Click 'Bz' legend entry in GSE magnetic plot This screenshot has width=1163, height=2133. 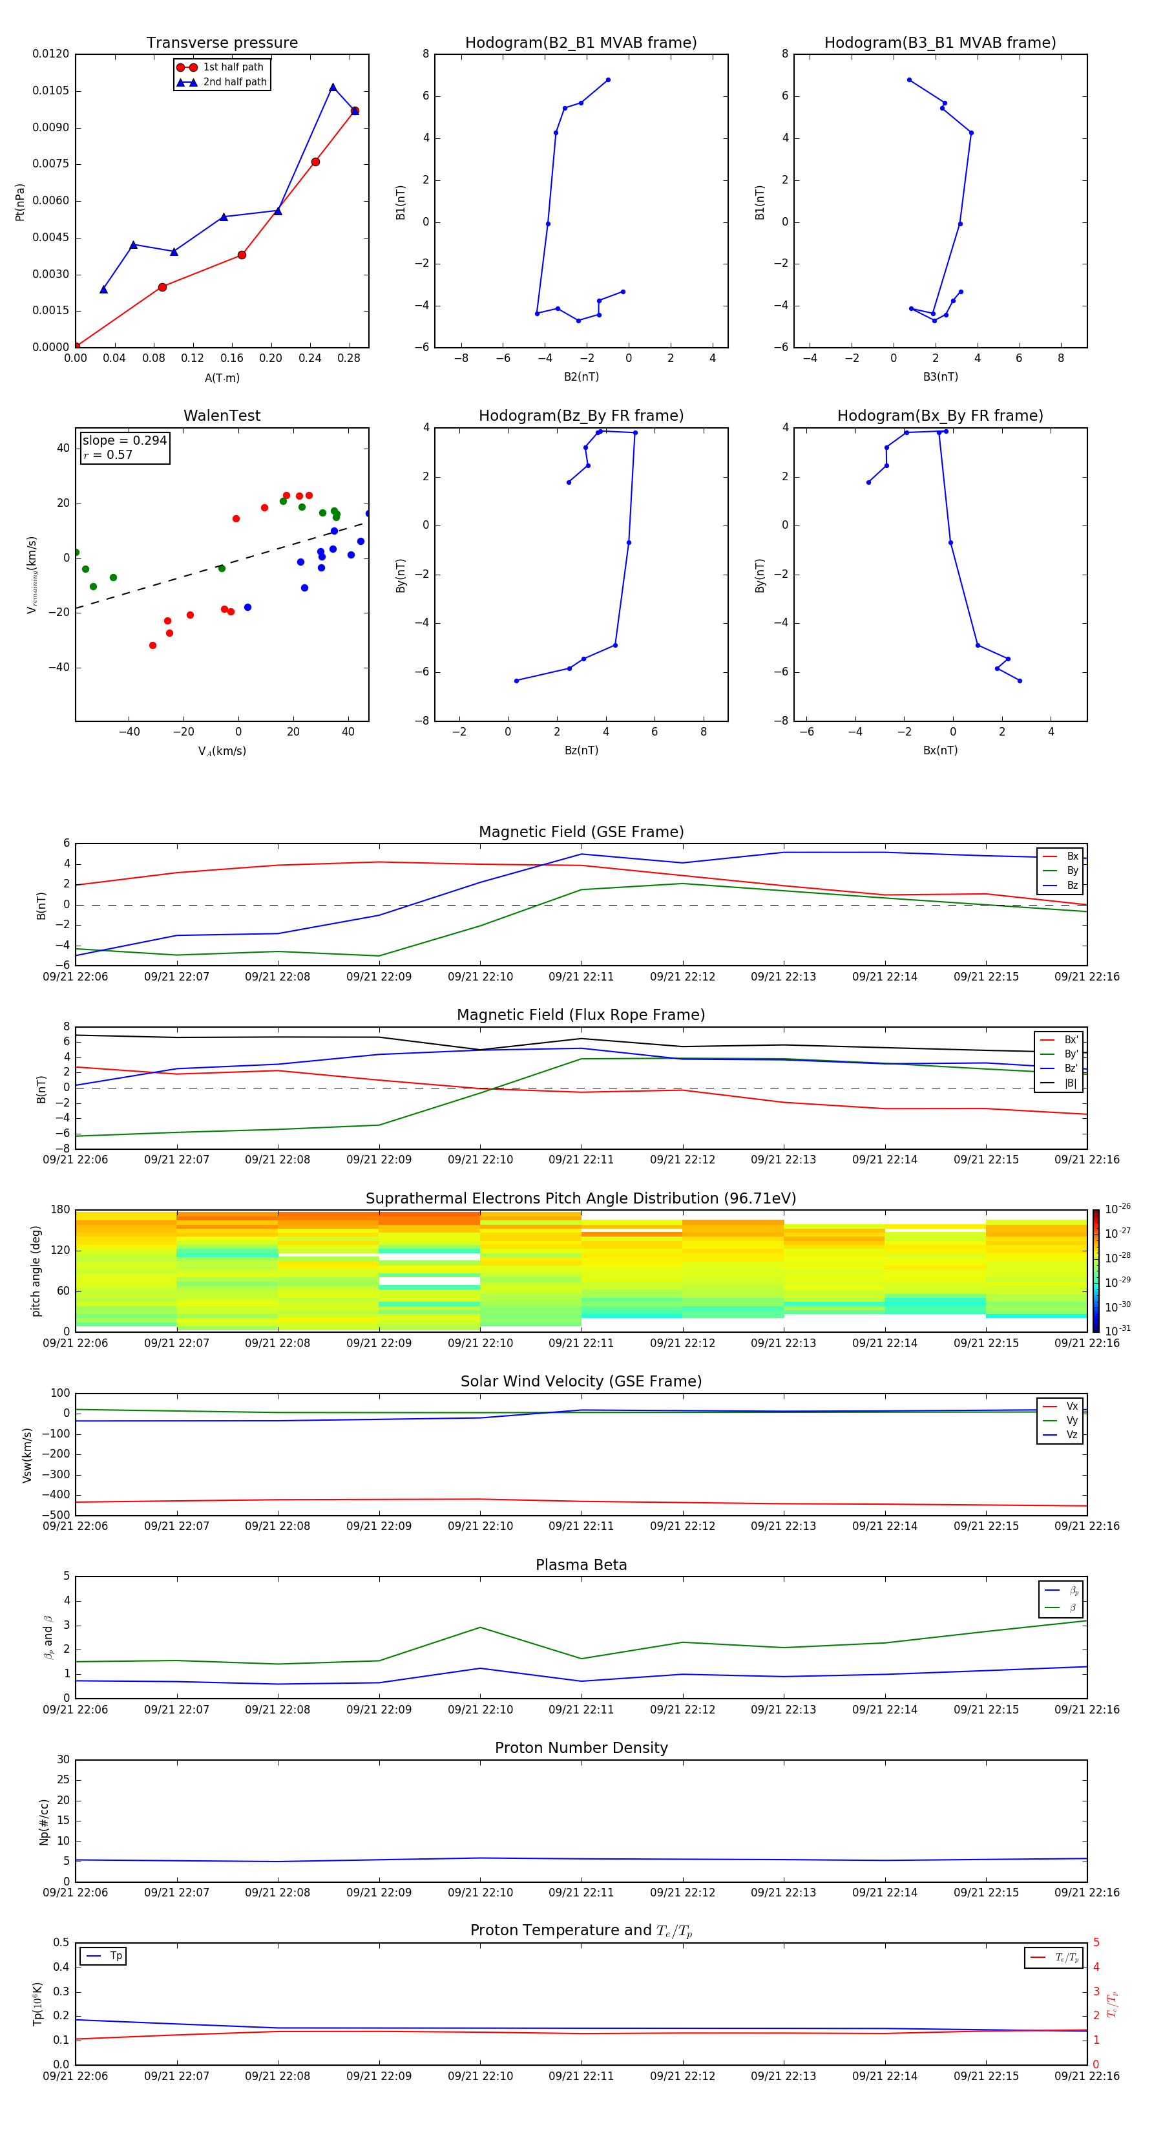point(1060,885)
